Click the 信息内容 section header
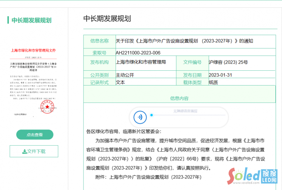The height and width of the screenshot is (190, 282). pos(179,99)
